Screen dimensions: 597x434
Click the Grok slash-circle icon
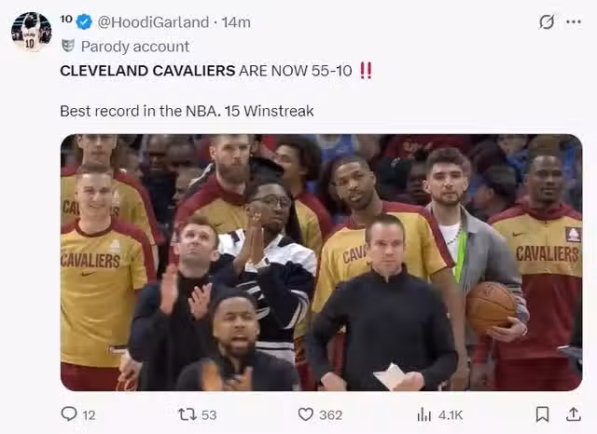click(547, 22)
